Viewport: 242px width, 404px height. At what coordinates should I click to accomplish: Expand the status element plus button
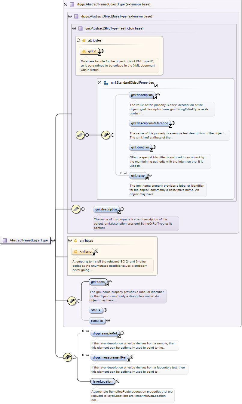105,310
